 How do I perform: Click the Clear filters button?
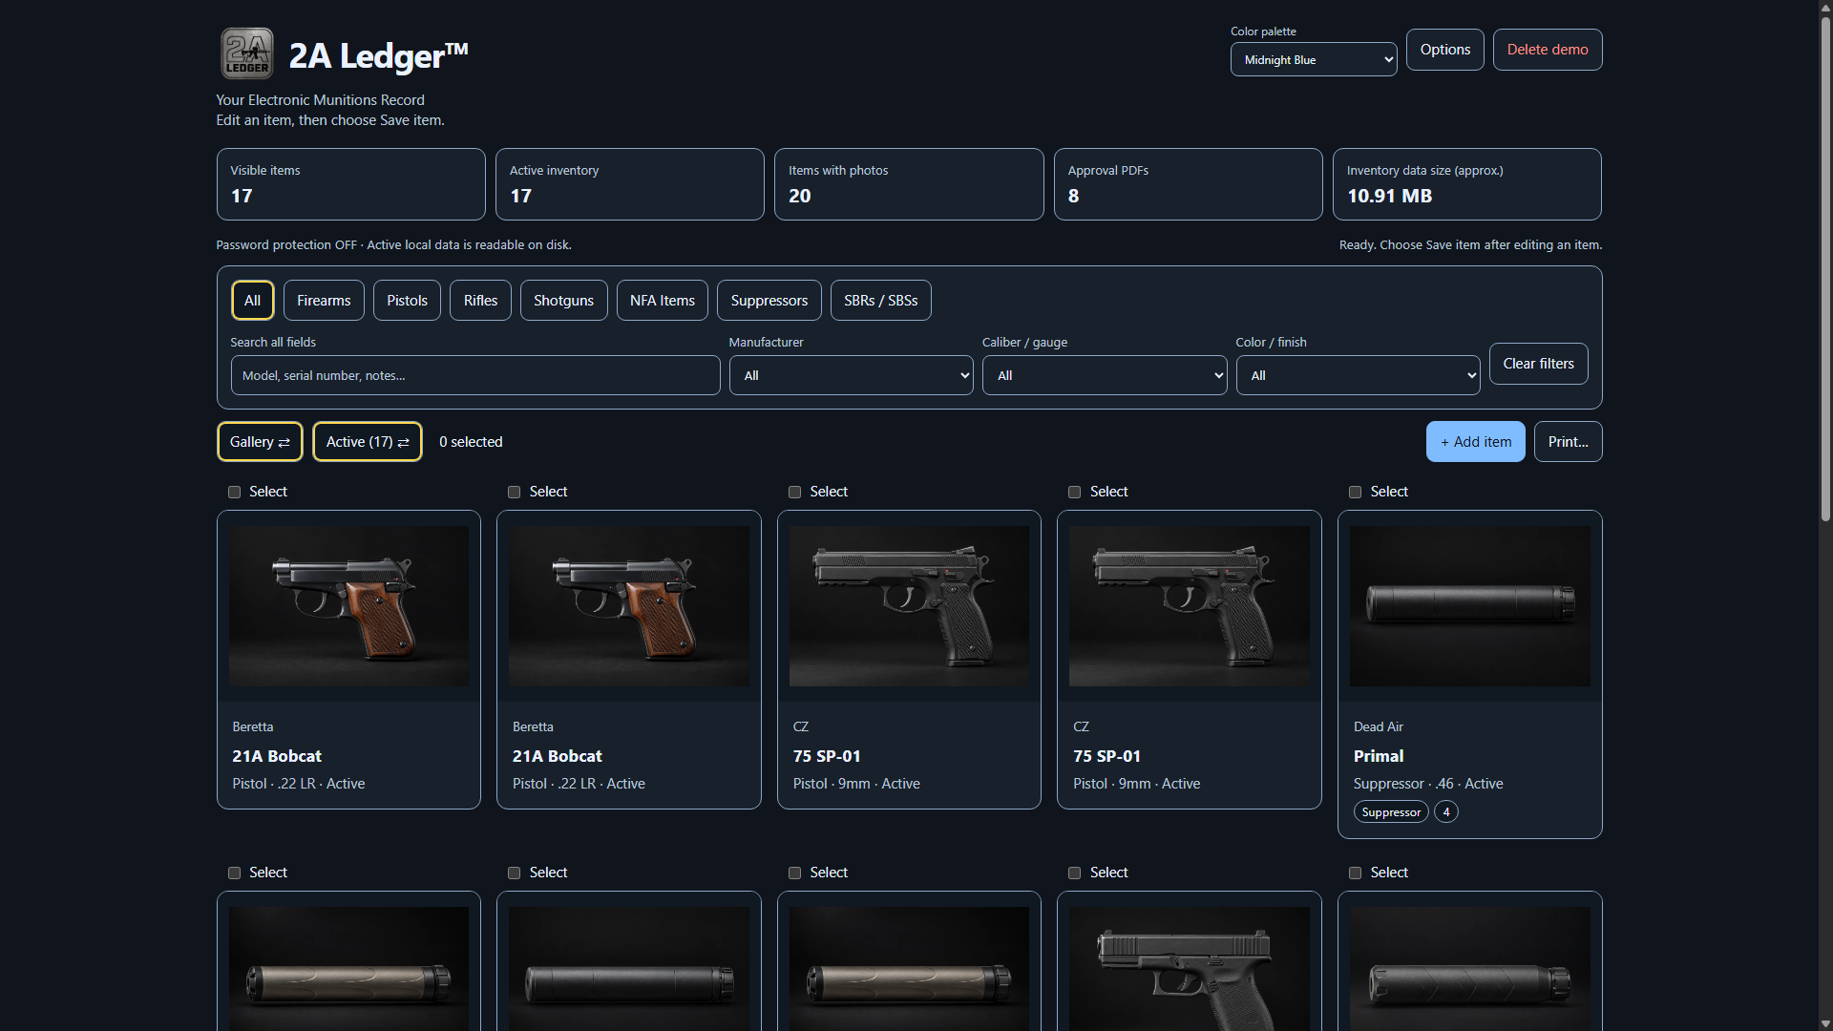pyautogui.click(x=1538, y=364)
